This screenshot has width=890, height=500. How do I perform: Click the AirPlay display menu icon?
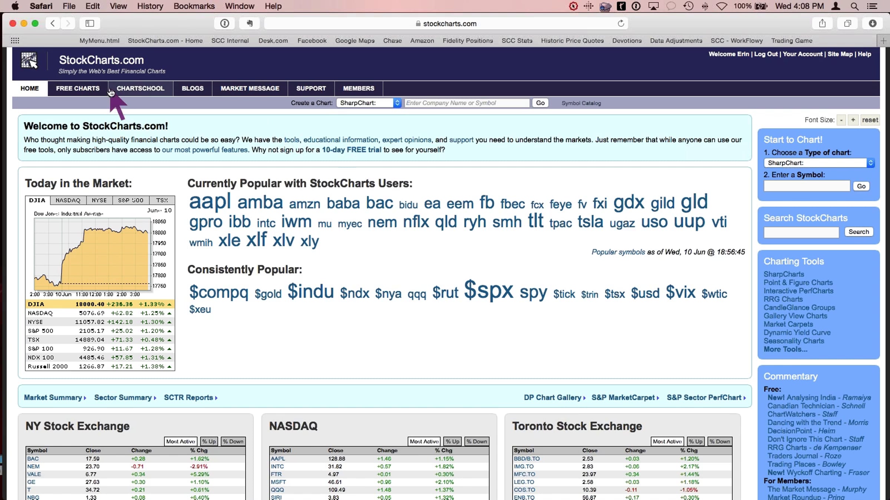(653, 6)
